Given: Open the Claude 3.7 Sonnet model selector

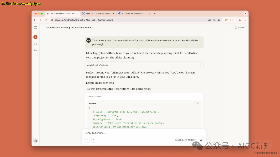Looking at the screenshot, I should [x=185, y=140].
